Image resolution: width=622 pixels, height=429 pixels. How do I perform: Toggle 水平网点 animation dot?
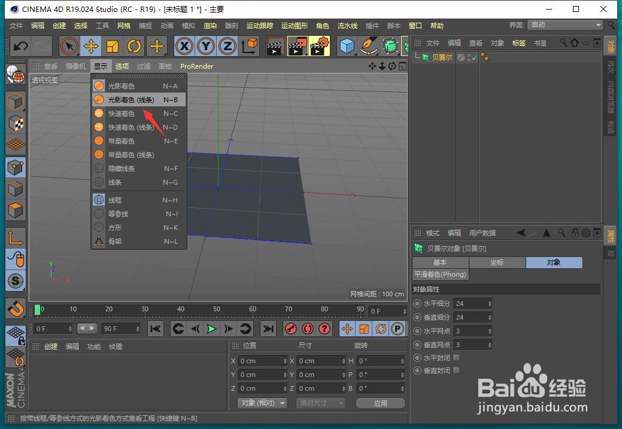tap(417, 331)
